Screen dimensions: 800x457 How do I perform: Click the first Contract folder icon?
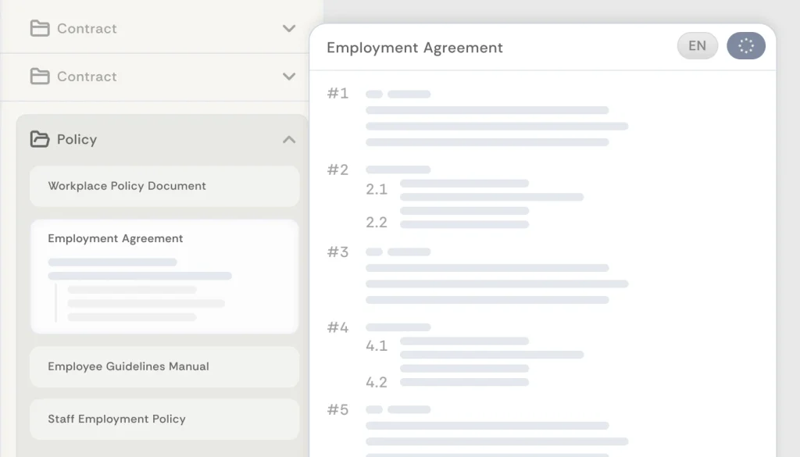39,29
